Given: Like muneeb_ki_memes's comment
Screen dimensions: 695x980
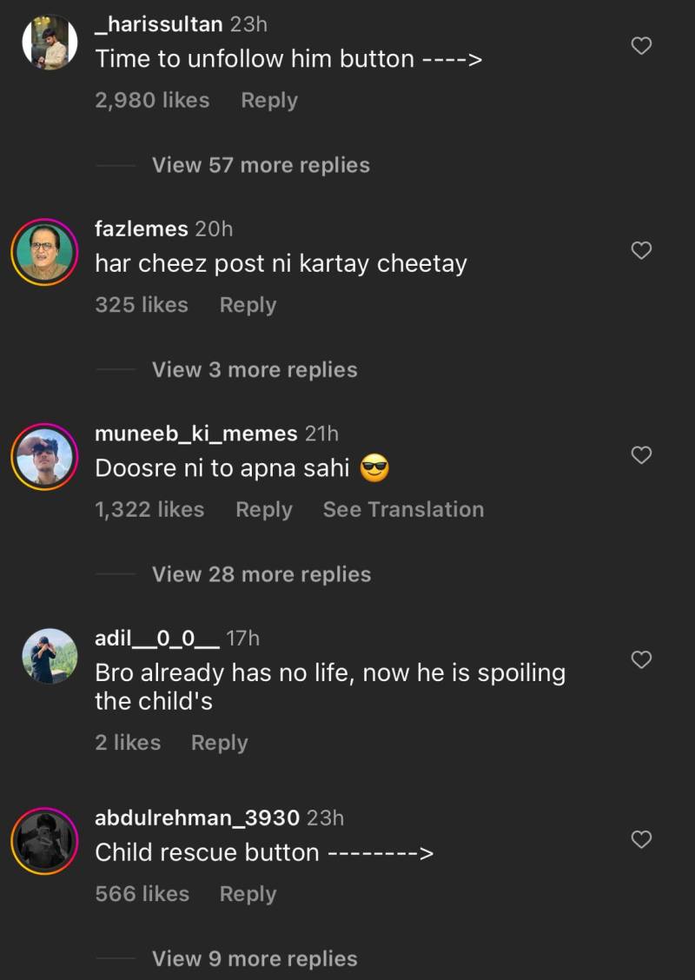Looking at the screenshot, I should [x=641, y=455].
